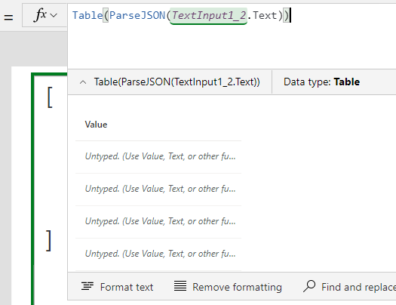Click the Format text icon
The width and height of the screenshot is (396, 305).
[x=87, y=286]
